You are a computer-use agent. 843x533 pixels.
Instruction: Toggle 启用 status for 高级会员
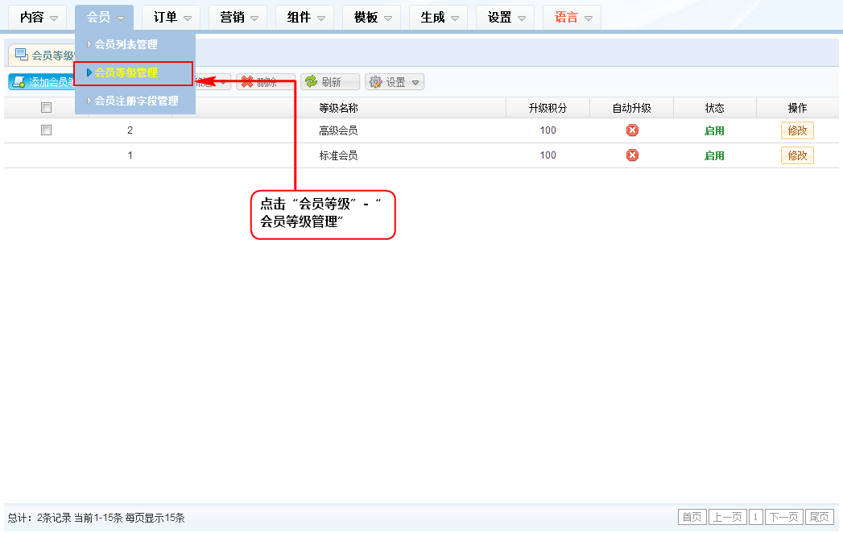(714, 130)
